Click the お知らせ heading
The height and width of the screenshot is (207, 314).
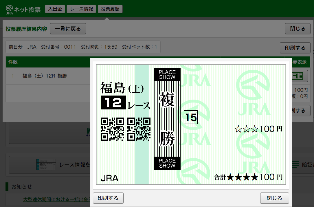point(22,186)
